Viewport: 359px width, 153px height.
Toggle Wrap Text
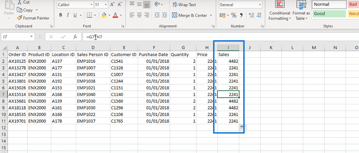tap(184, 5)
